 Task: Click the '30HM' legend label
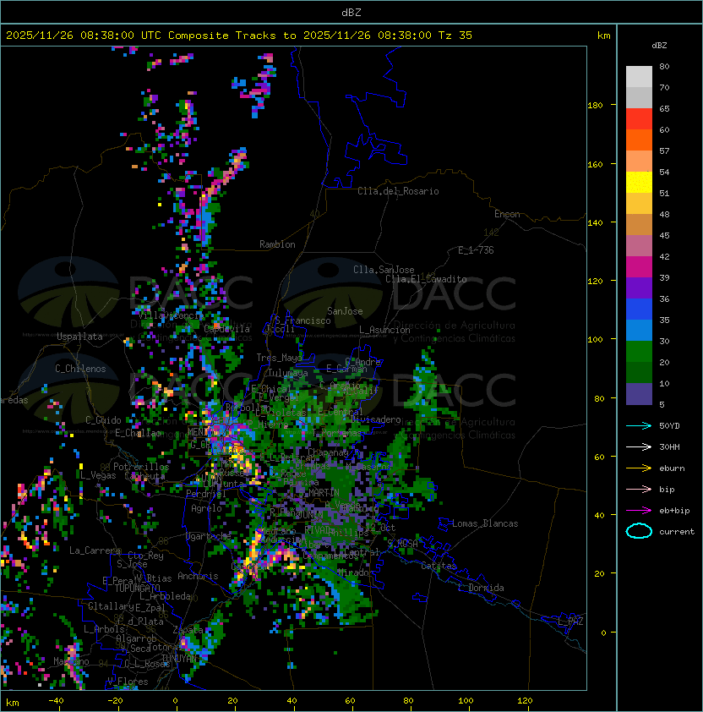click(669, 447)
